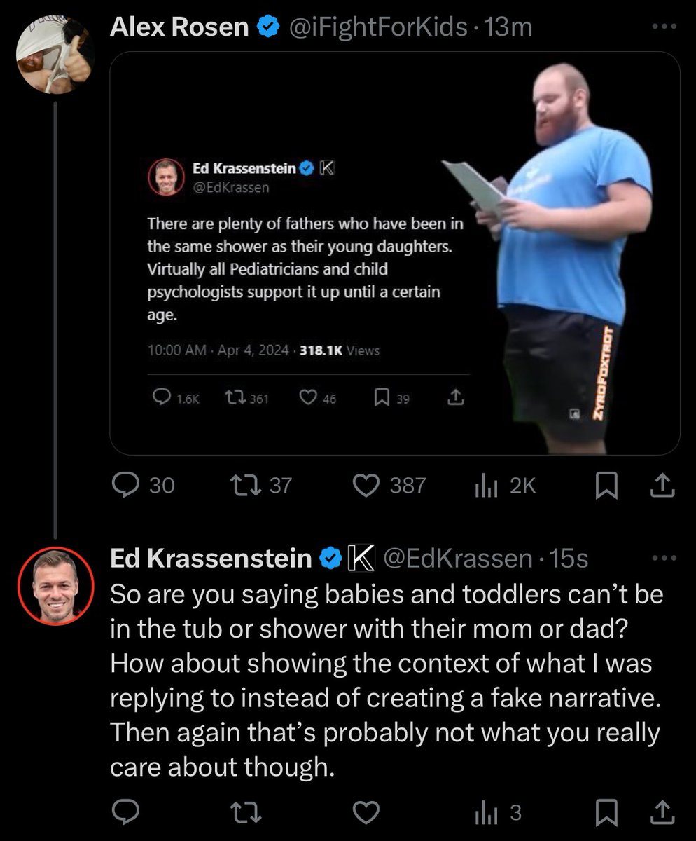The height and width of the screenshot is (841, 696).
Task: Click the Ed Krassenstein display name in reply
Action: [211, 559]
